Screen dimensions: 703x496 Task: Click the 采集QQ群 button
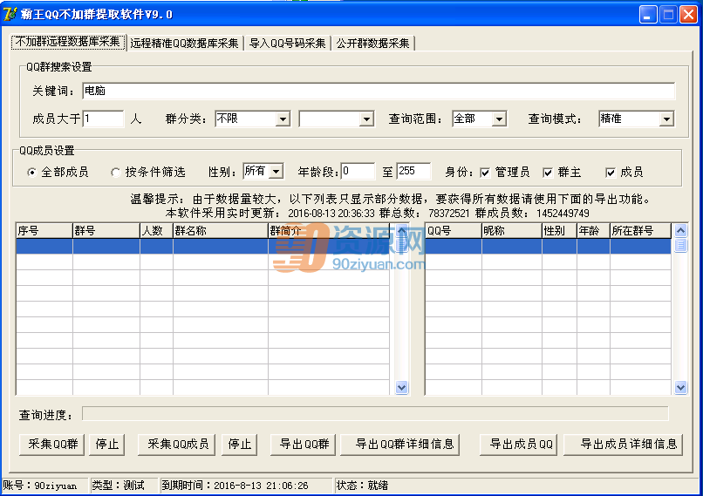pos(52,445)
